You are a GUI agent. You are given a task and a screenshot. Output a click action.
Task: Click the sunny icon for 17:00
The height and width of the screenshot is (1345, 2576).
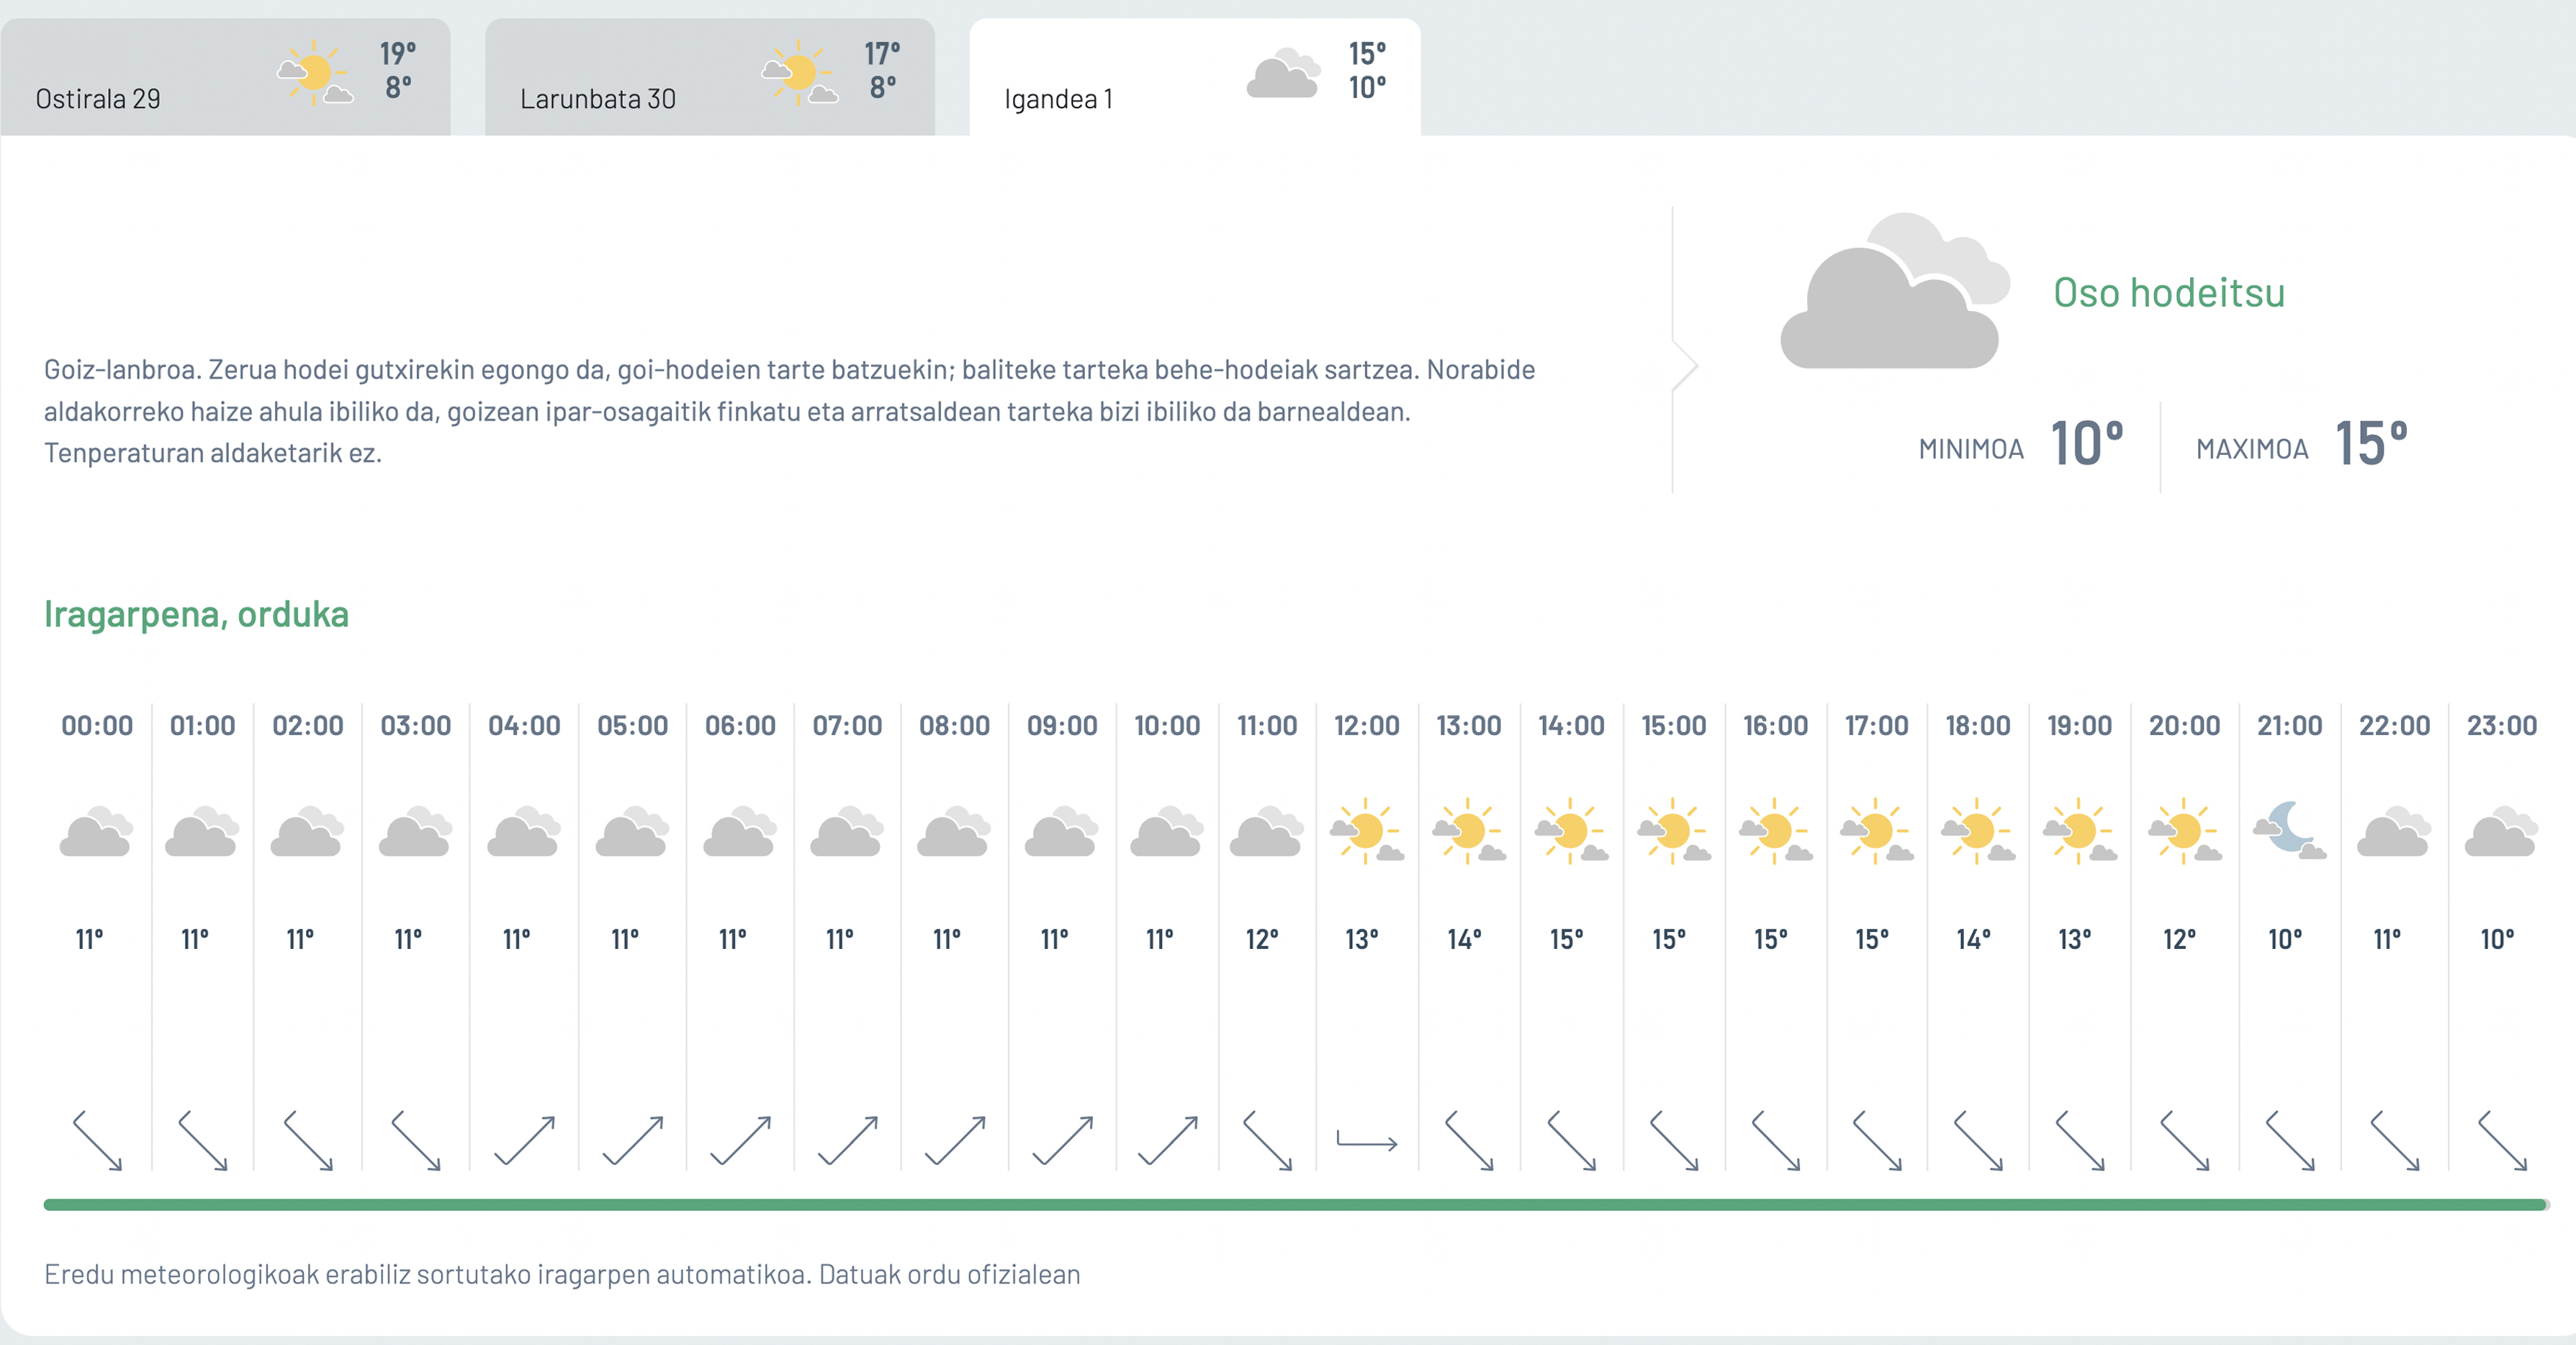point(1877,831)
